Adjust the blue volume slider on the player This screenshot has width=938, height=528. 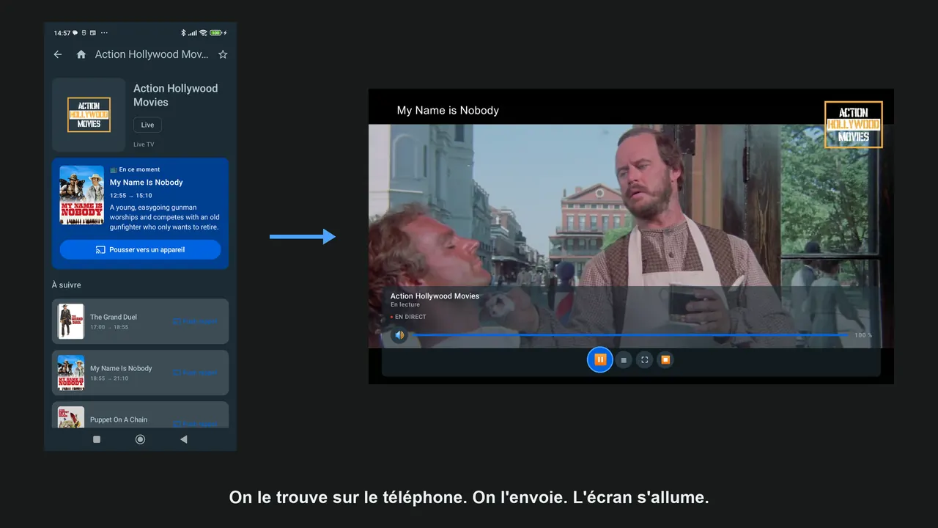point(630,335)
